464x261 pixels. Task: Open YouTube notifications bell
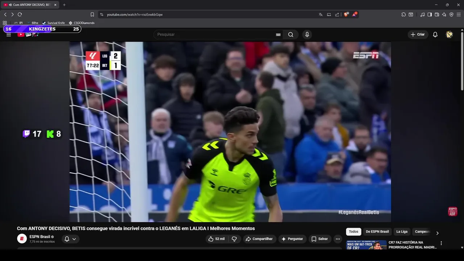(435, 34)
